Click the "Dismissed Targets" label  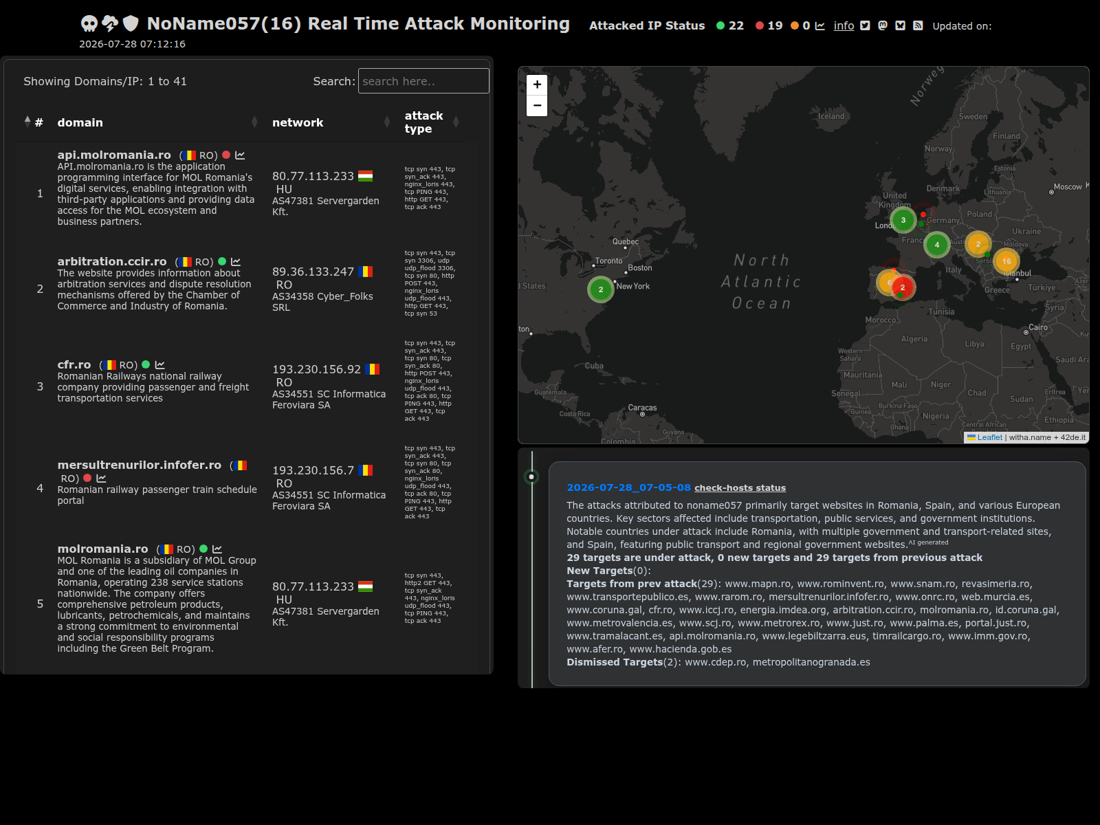pos(615,662)
